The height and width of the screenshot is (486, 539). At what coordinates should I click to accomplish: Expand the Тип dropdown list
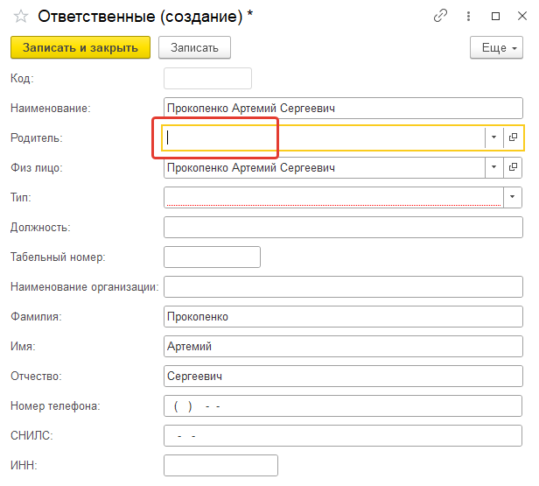point(513,197)
